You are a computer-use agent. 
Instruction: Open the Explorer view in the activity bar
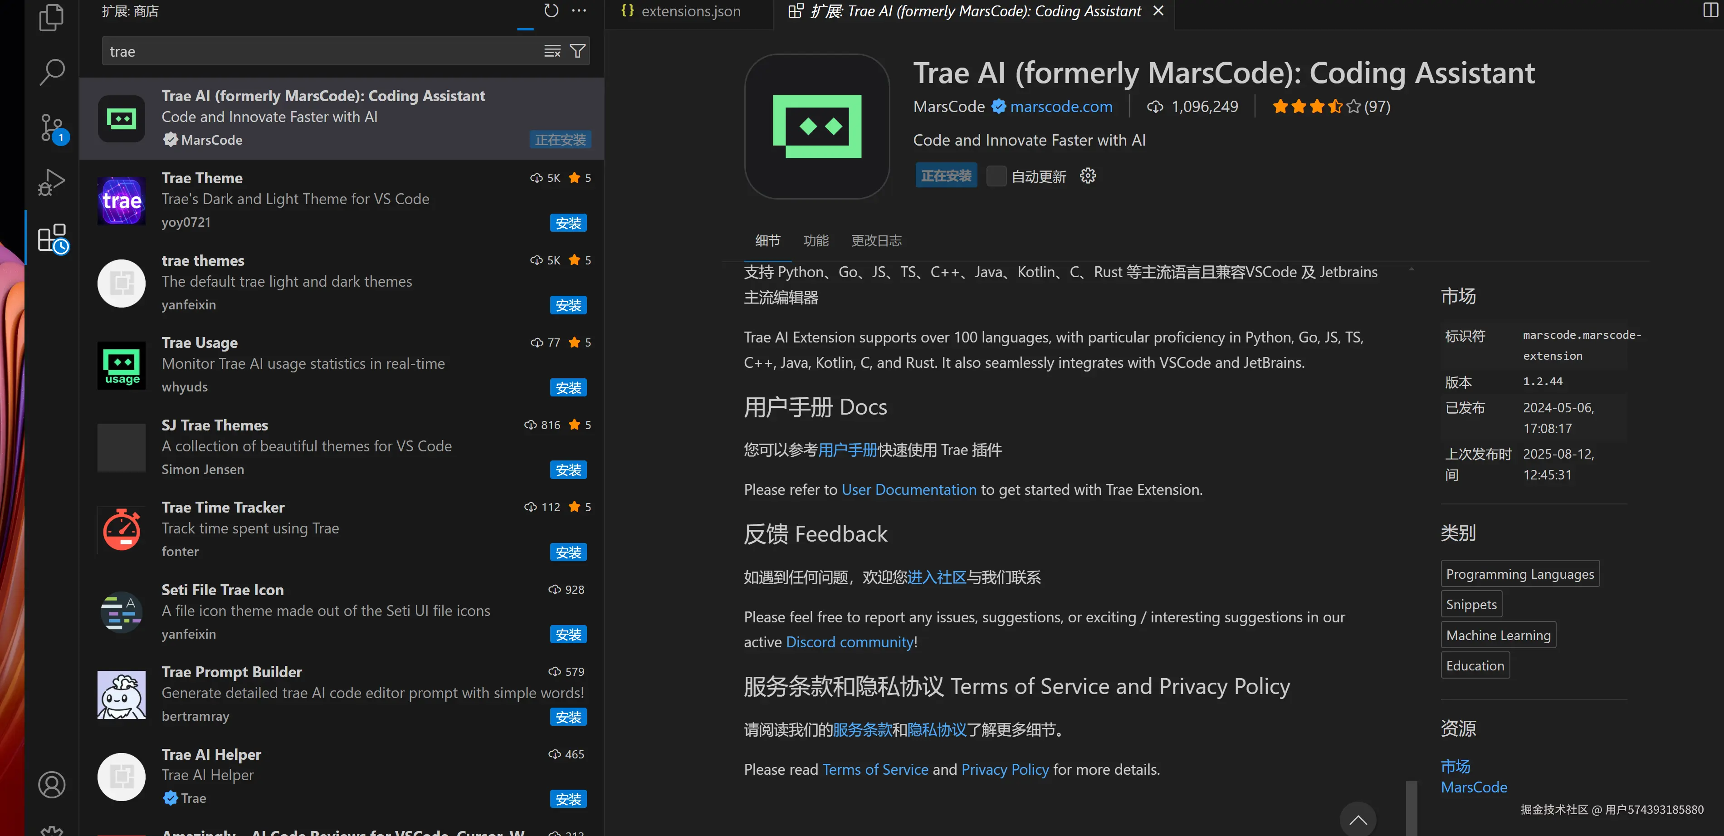click(x=52, y=18)
